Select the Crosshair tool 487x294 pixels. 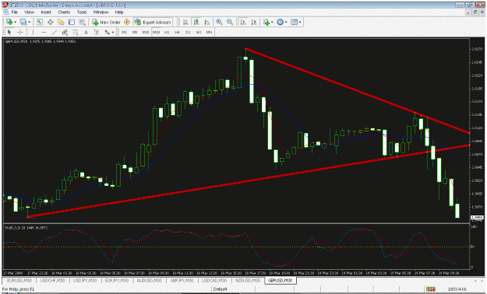20,32
